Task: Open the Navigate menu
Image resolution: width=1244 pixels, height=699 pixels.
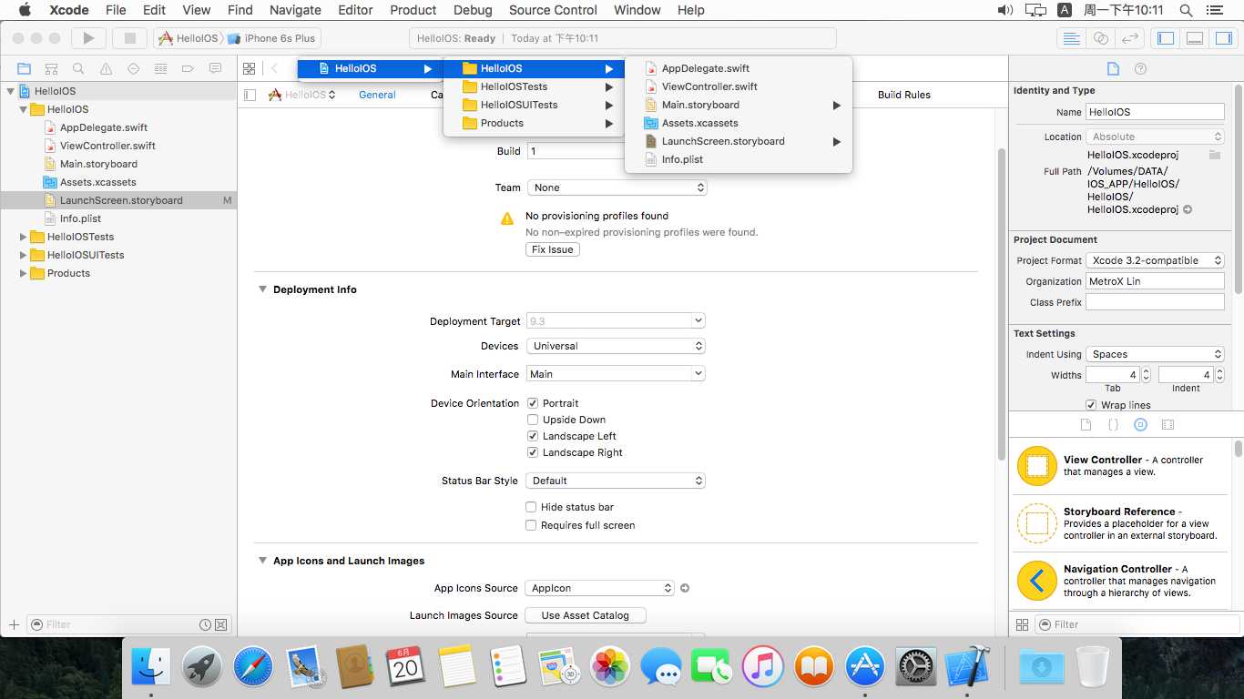Action: point(295,10)
